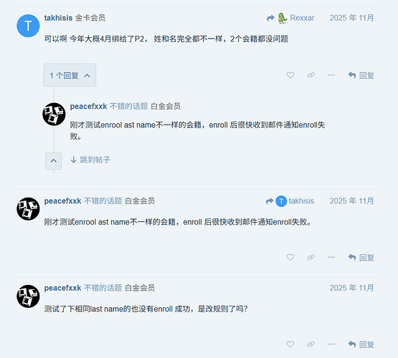Reply to the last peacefxxk post
This screenshot has height=358, width=398.
(x=361, y=344)
